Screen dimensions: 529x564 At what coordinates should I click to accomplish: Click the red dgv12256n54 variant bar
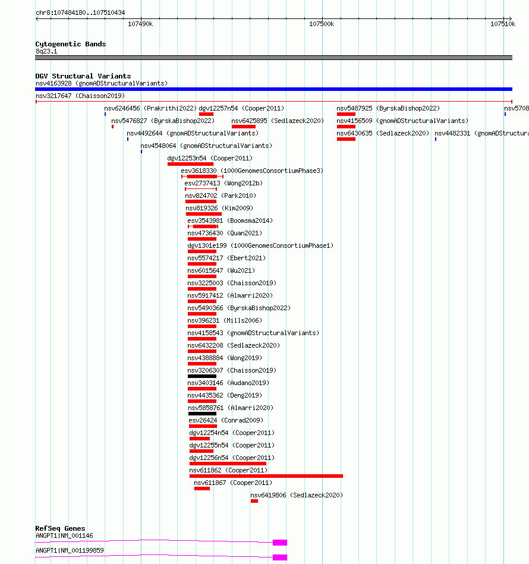228,464
